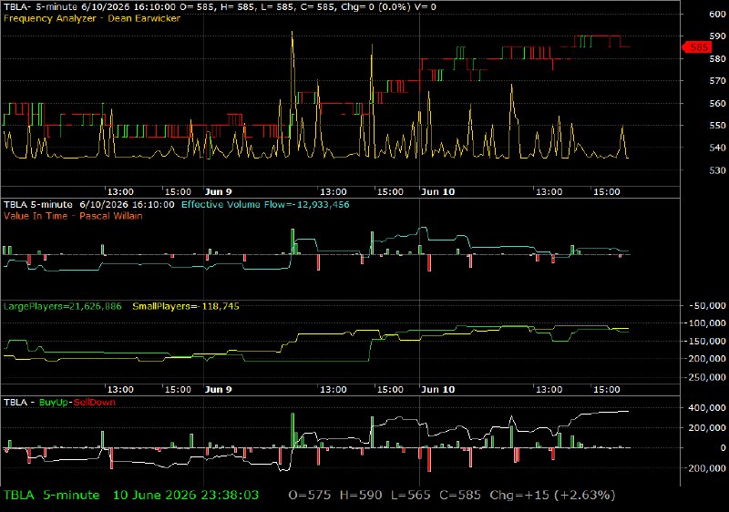Screen dimensions: 729x512
Task: Click Jun 10 date label below price chart
Action: point(438,192)
